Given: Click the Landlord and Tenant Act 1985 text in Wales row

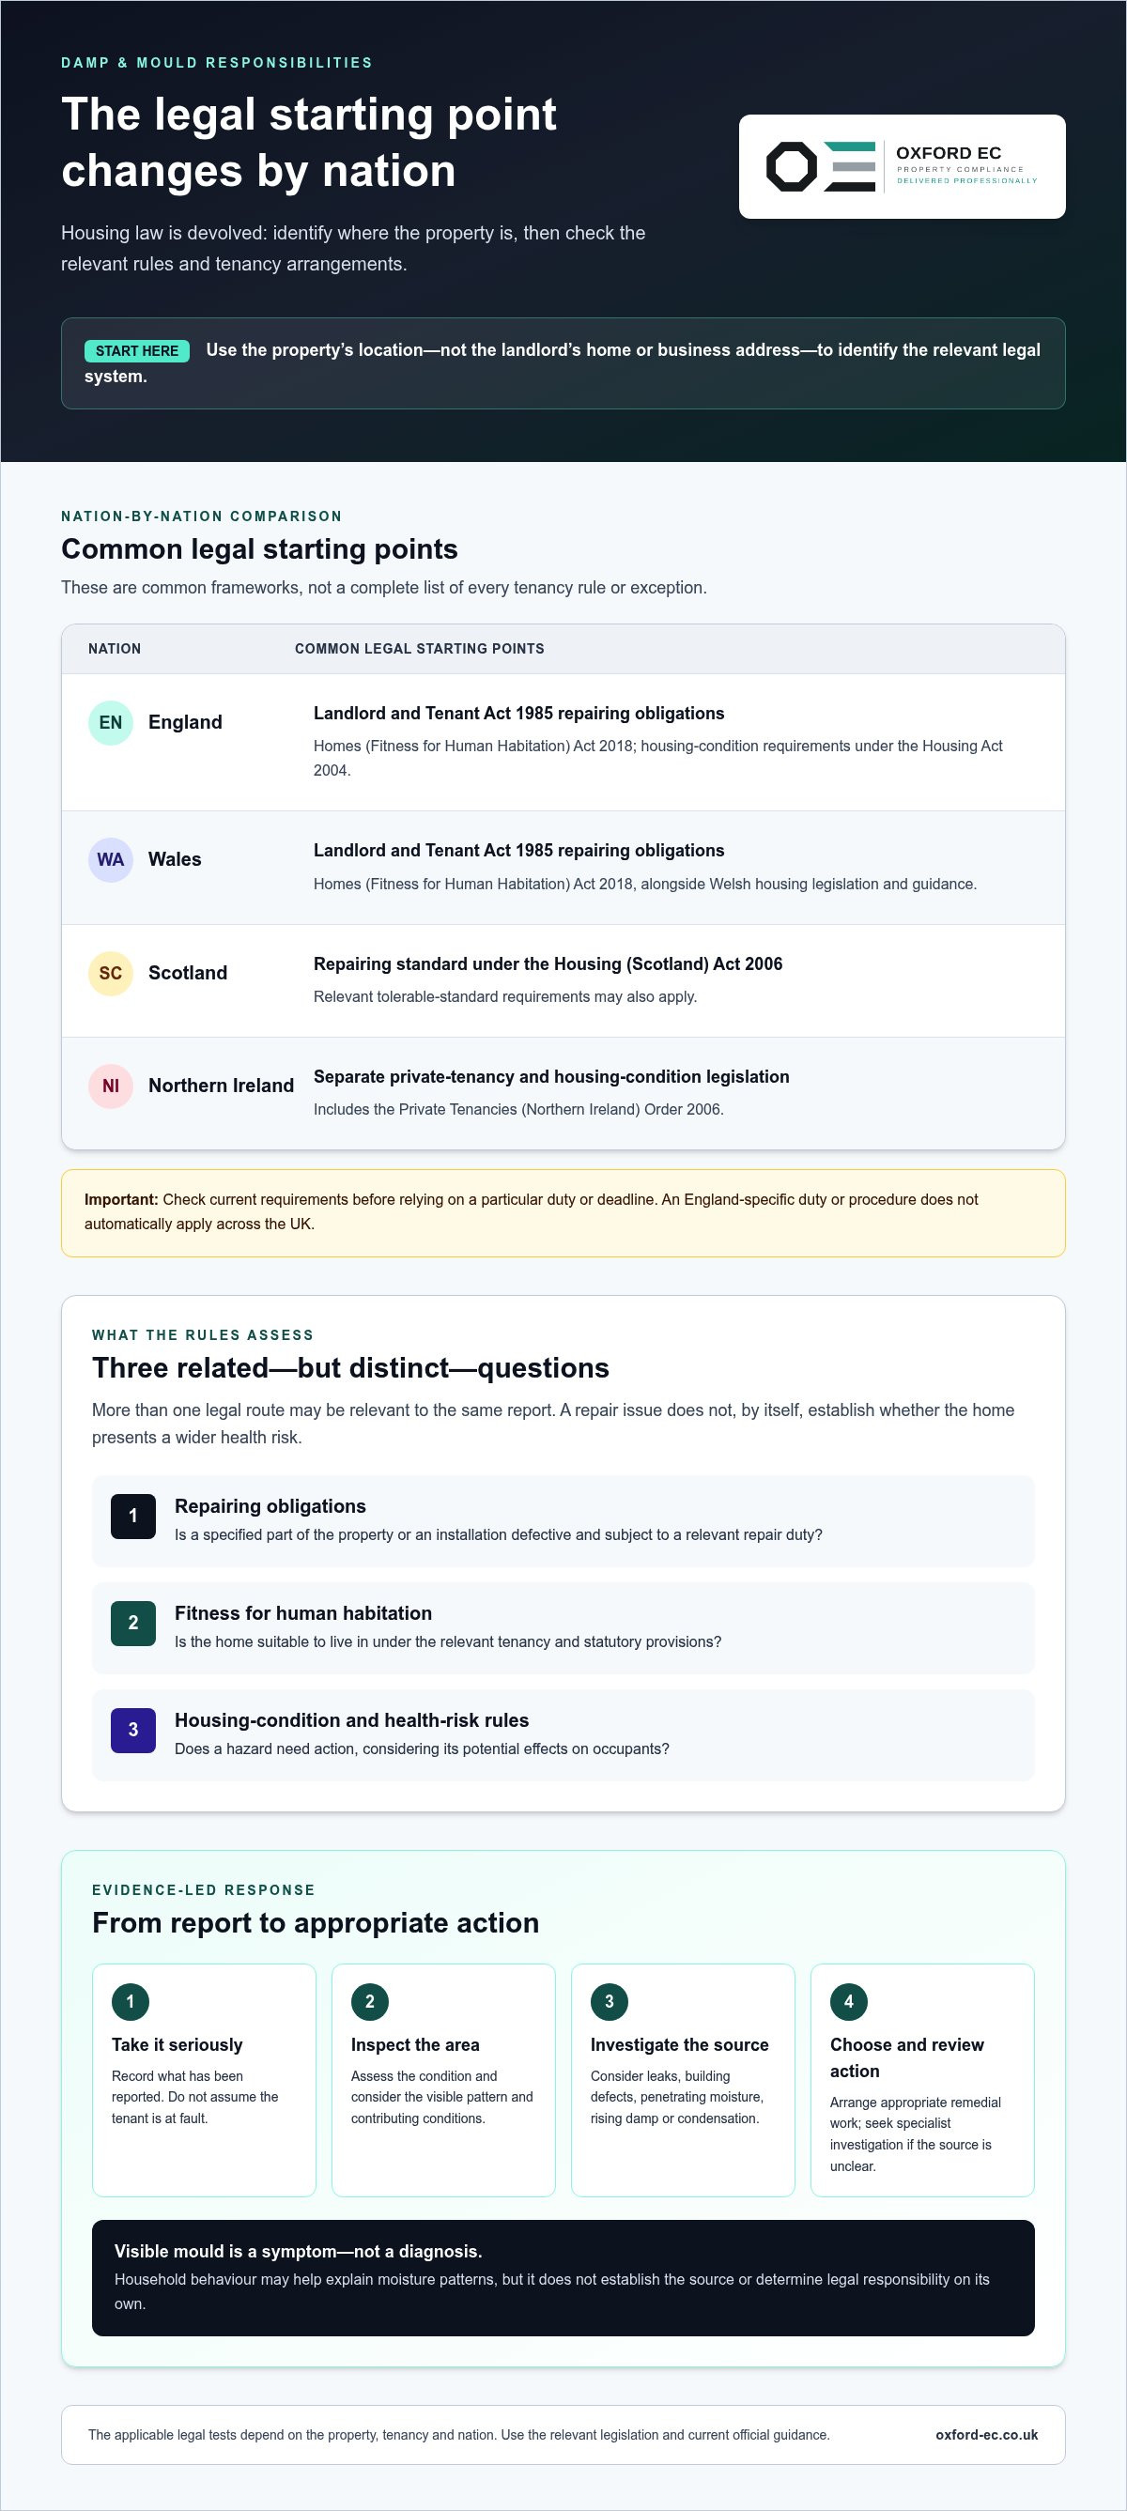Looking at the screenshot, I should point(518,851).
